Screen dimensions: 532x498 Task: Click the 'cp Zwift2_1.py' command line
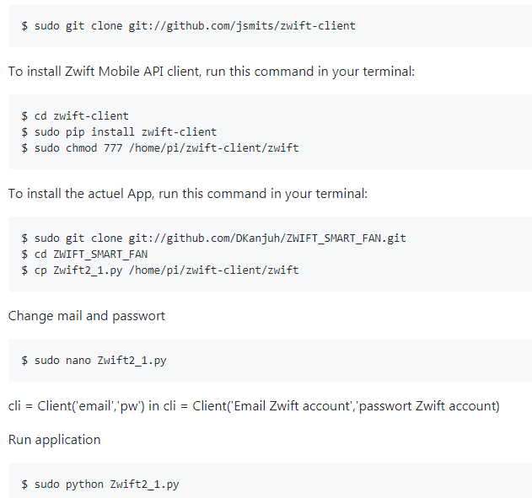(x=160, y=270)
